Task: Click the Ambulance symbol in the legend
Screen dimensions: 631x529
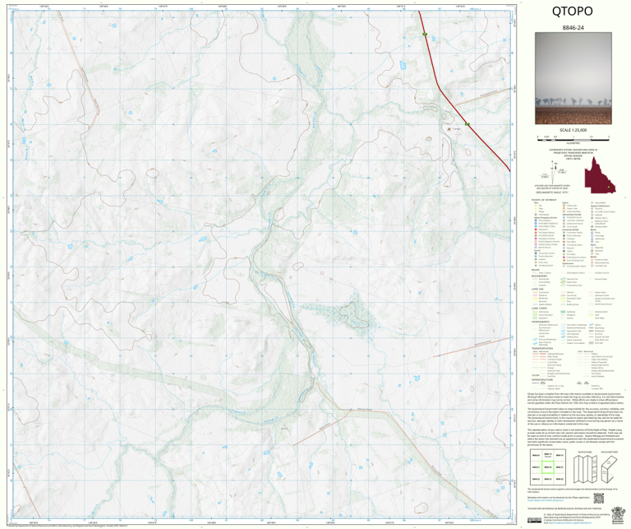Action: [536, 230]
